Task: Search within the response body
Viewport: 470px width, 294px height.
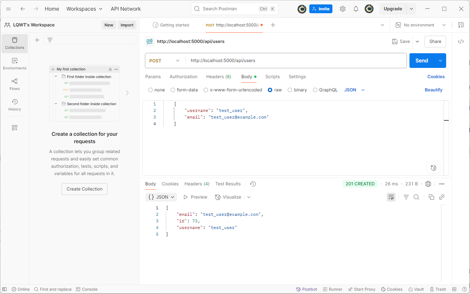Action: coord(416,197)
